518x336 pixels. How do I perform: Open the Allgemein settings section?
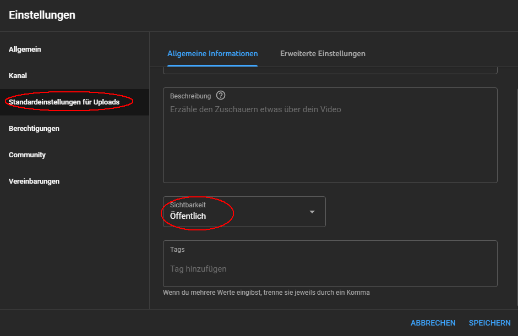[25, 49]
